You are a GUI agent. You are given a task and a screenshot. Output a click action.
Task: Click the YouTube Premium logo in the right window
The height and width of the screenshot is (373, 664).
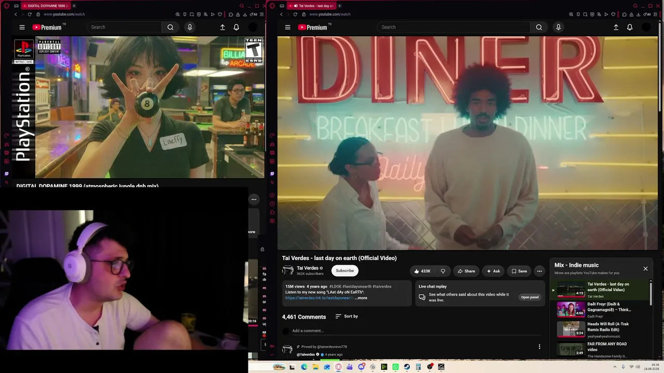(x=313, y=27)
